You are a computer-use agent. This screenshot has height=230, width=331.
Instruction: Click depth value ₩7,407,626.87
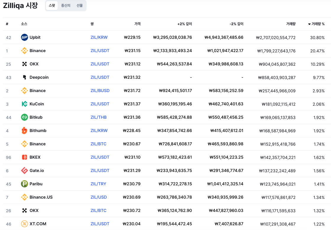(x=229, y=224)
